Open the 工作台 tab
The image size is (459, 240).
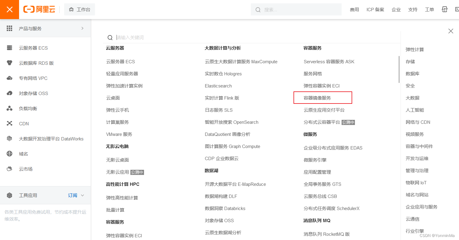click(80, 9)
